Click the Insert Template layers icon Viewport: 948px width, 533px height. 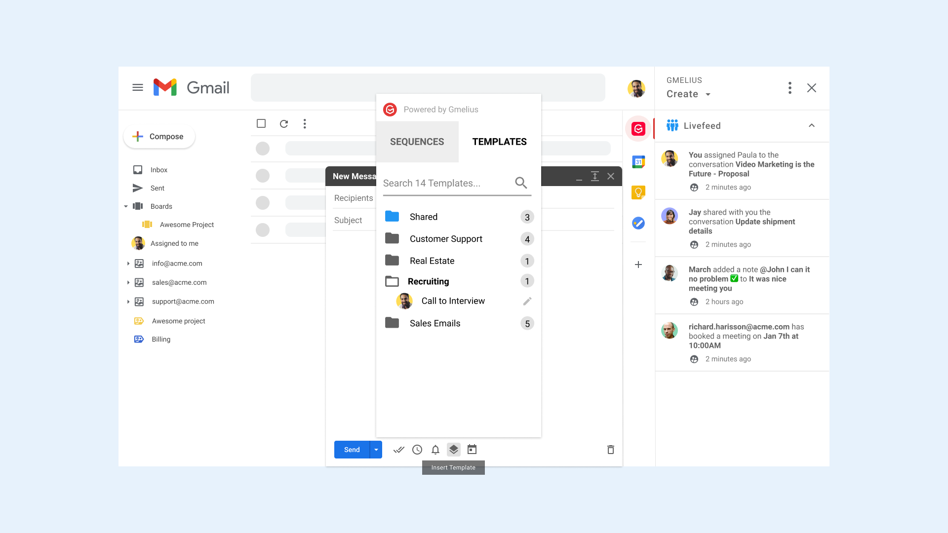point(453,450)
